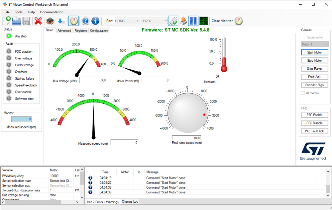
Task: Click the Bus Voltage value field
Action: click(93, 80)
